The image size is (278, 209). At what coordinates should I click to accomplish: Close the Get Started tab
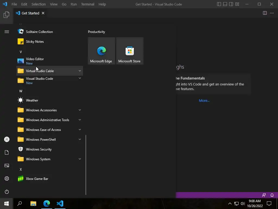coord(43,13)
